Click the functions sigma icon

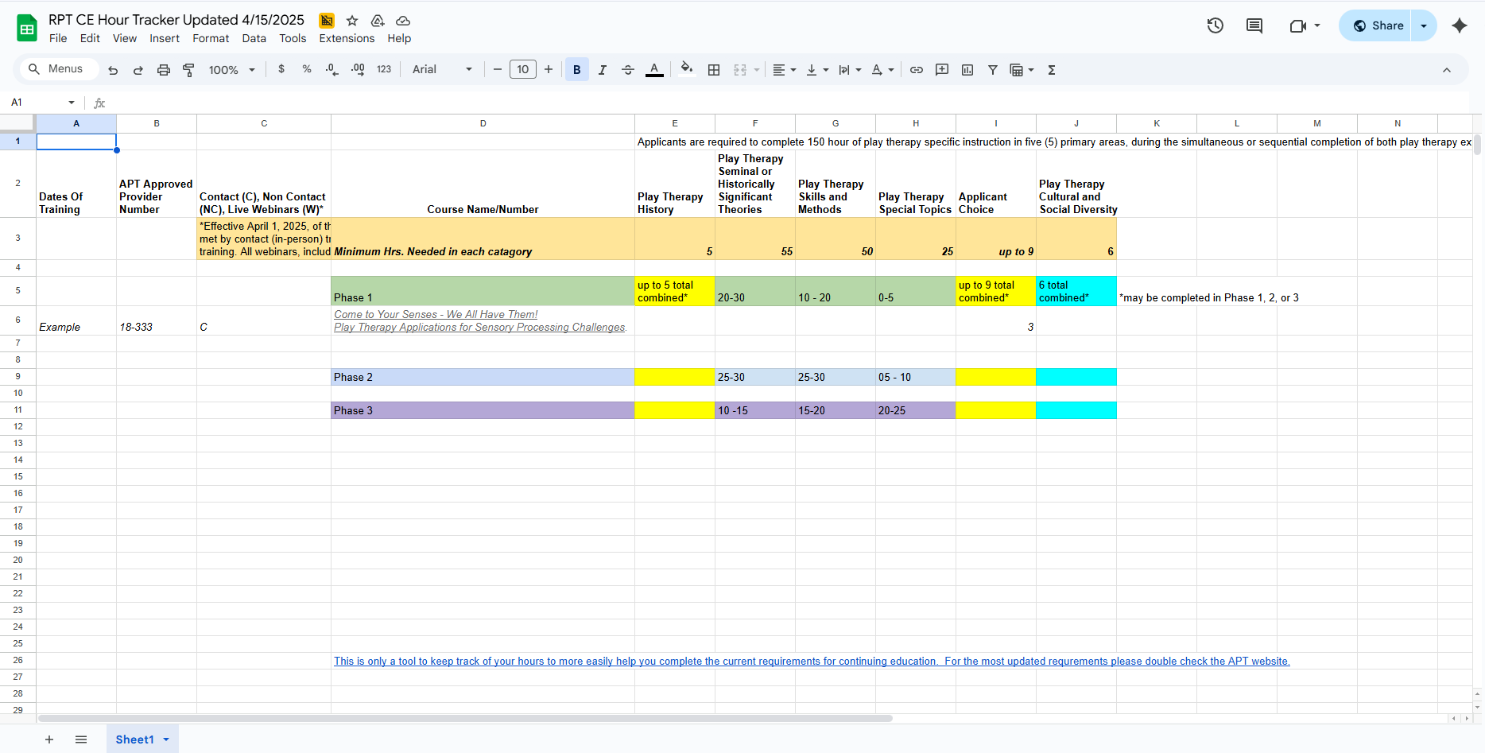pos(1052,70)
